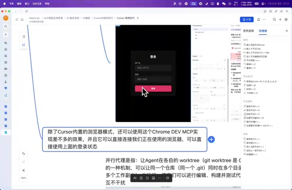292x190 pixels.
Task: Open the 飞书 menu in the menu bar
Action: (11, 4)
